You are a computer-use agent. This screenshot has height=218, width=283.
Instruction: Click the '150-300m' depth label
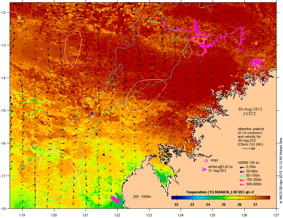tap(254, 180)
